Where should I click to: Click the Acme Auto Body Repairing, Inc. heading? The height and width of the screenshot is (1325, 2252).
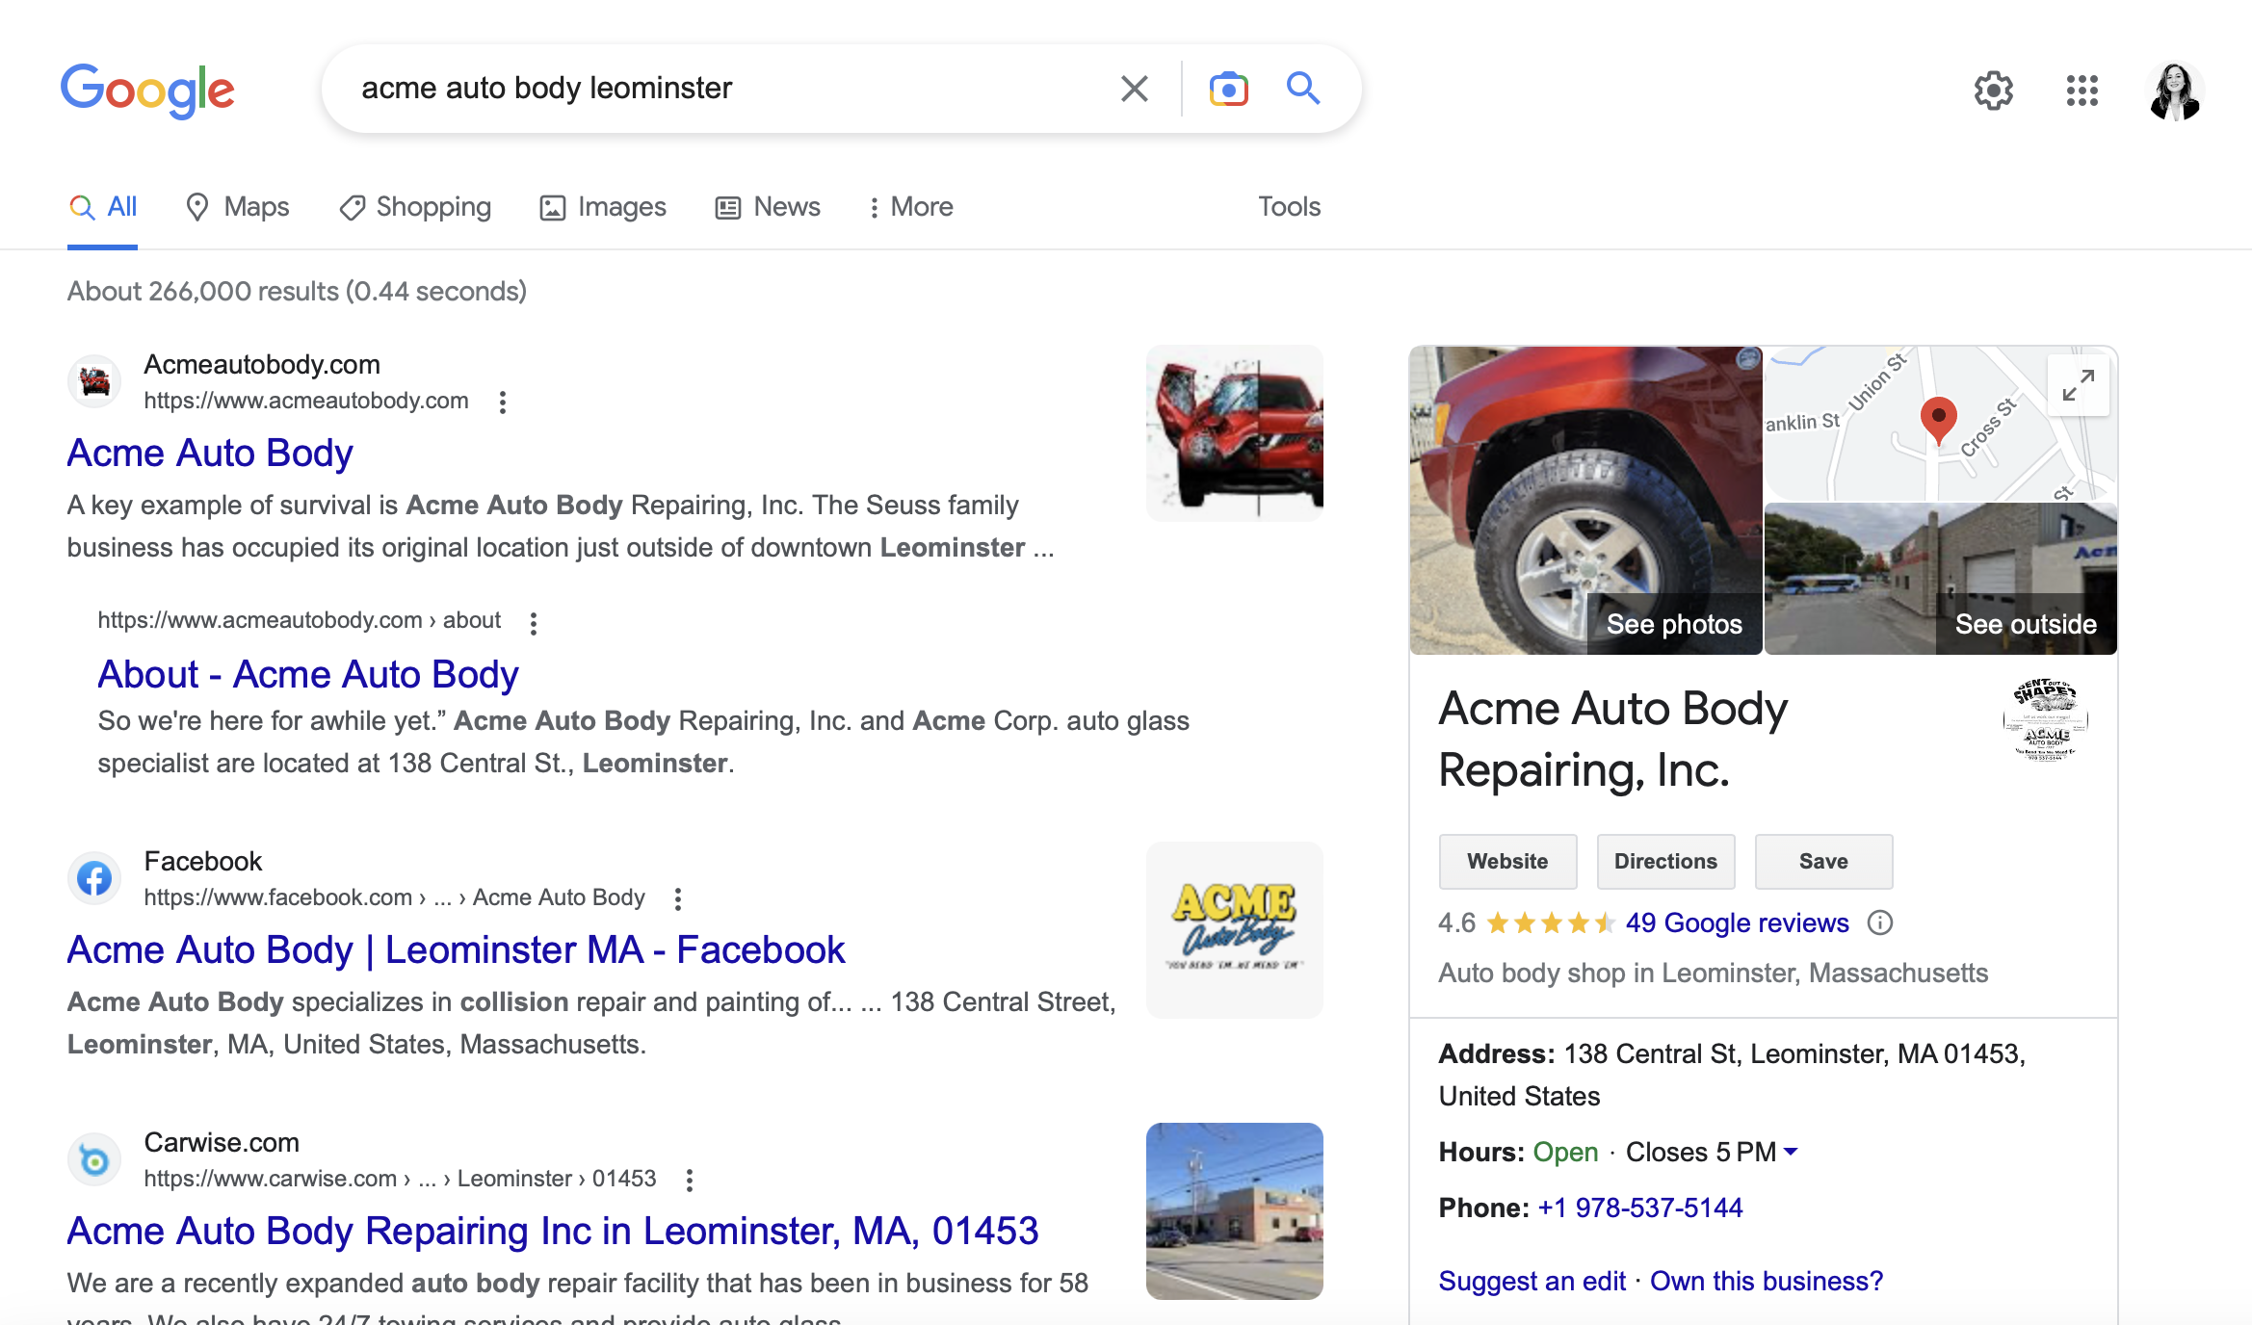[1612, 740]
